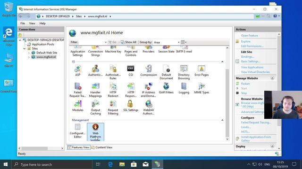The image size is (302, 169).
Task: Click View Applications link
Action: click(x=252, y=67)
